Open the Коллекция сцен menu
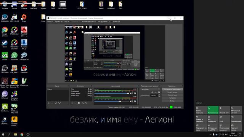Screen dimensions: 244x137 (89, 22)
